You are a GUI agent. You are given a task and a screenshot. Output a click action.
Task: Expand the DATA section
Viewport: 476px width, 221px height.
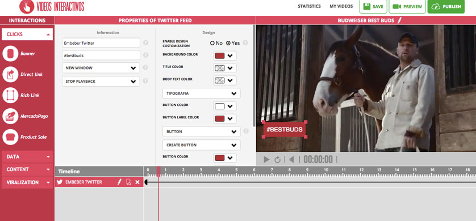click(x=27, y=157)
